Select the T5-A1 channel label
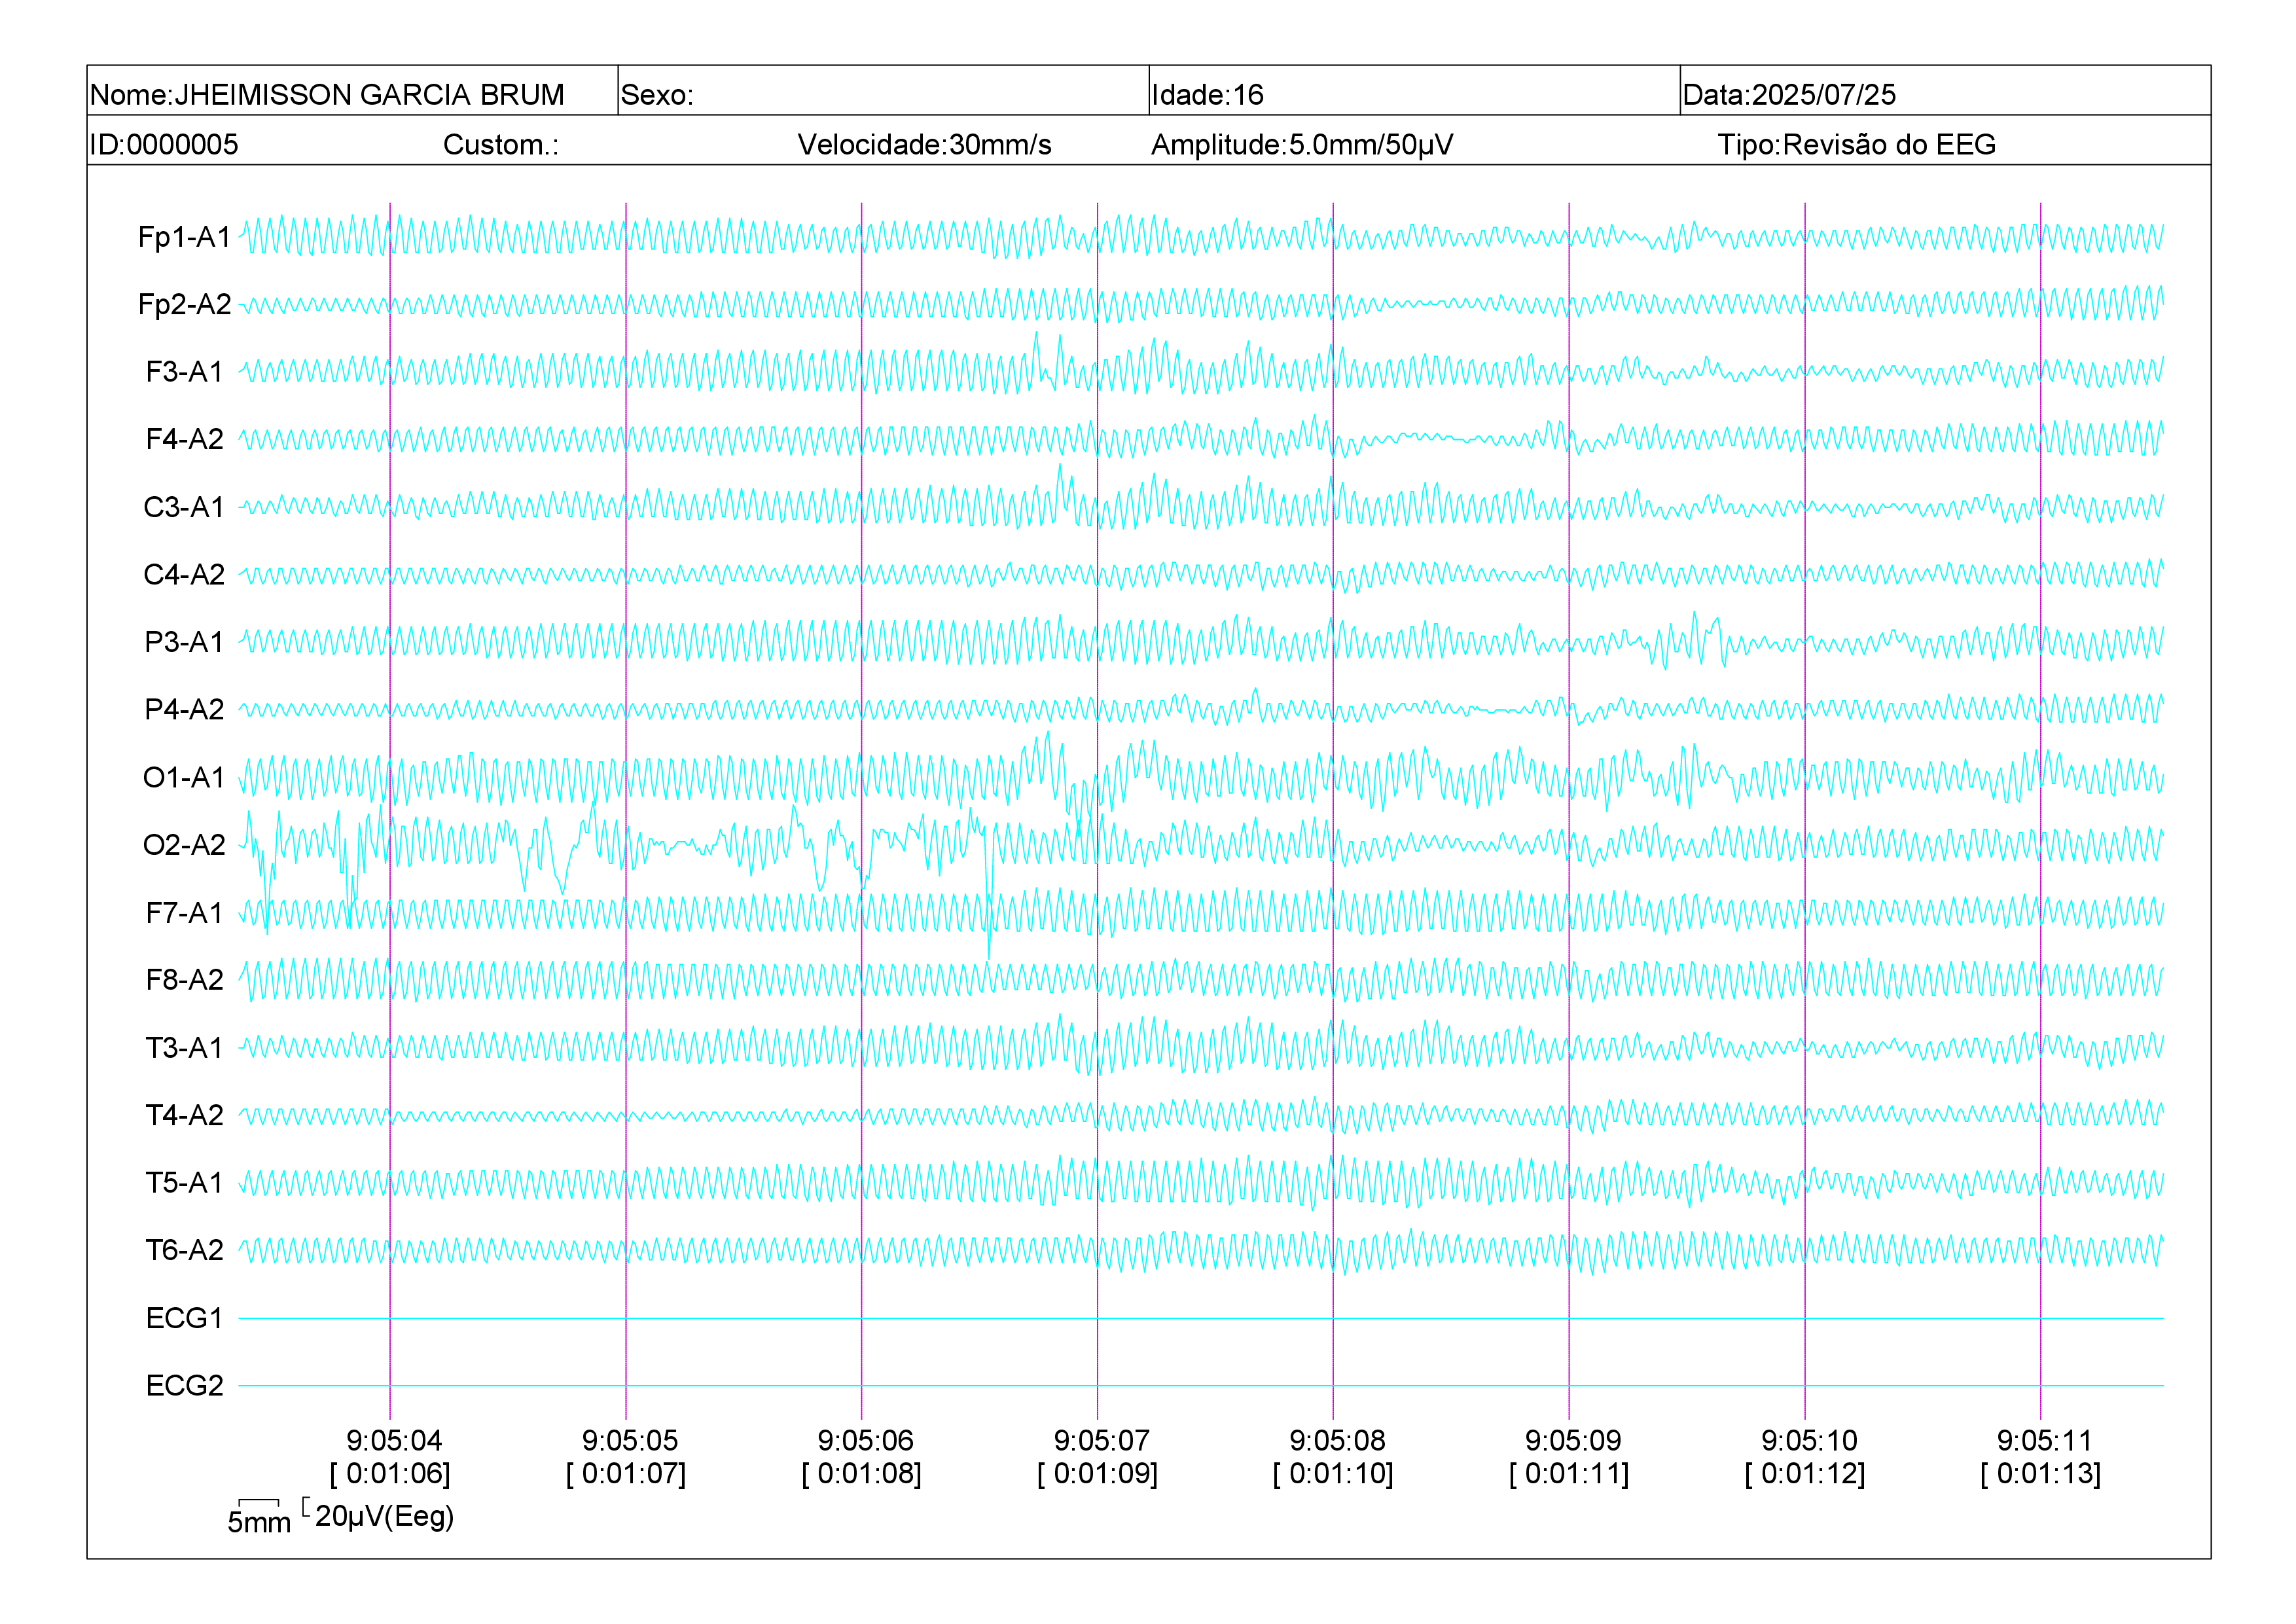Screen dimensions: 2296x1624 pyautogui.click(x=185, y=1182)
